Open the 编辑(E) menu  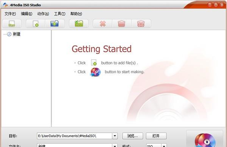coord(26,14)
